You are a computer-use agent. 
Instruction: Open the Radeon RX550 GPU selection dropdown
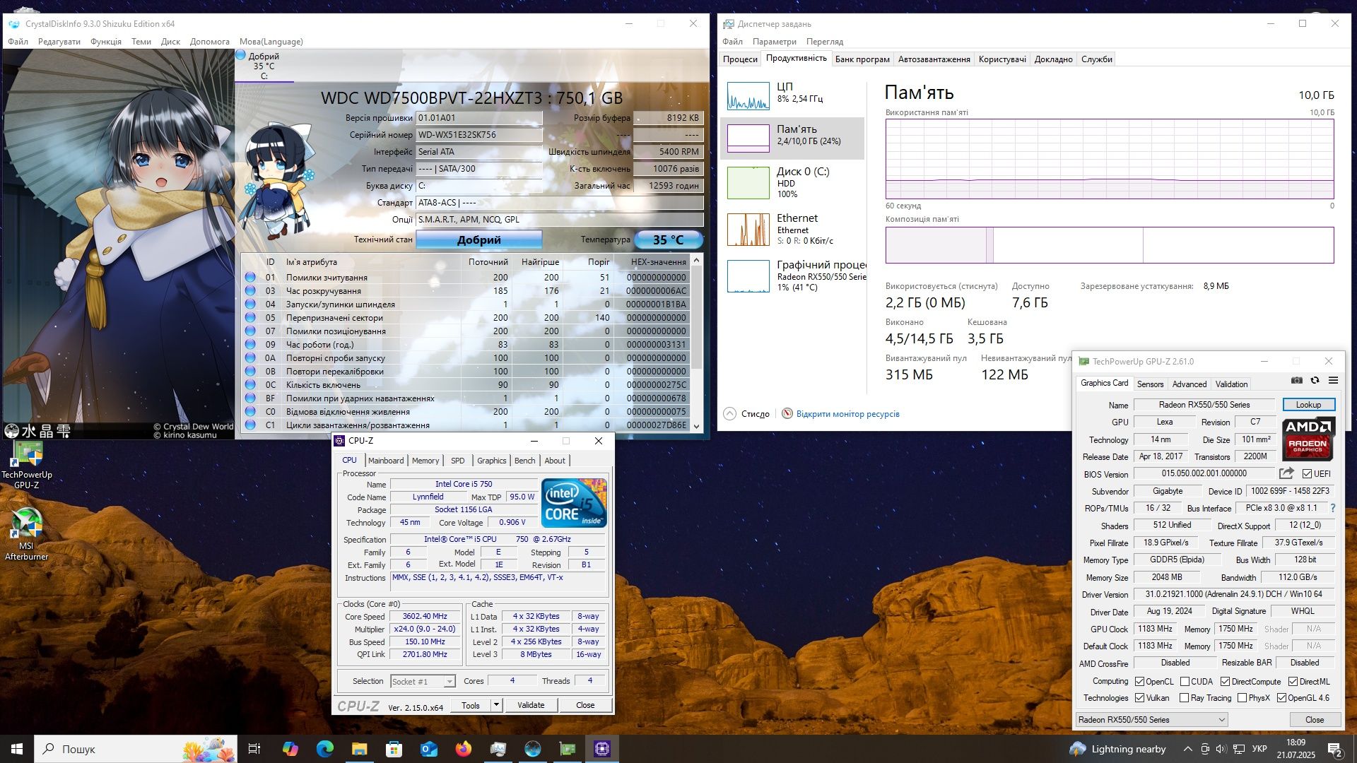[x=1151, y=719]
